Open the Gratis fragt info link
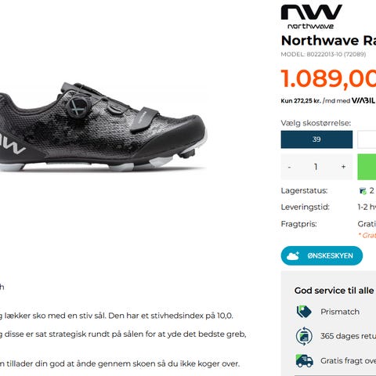376x376 pixels. (348, 360)
